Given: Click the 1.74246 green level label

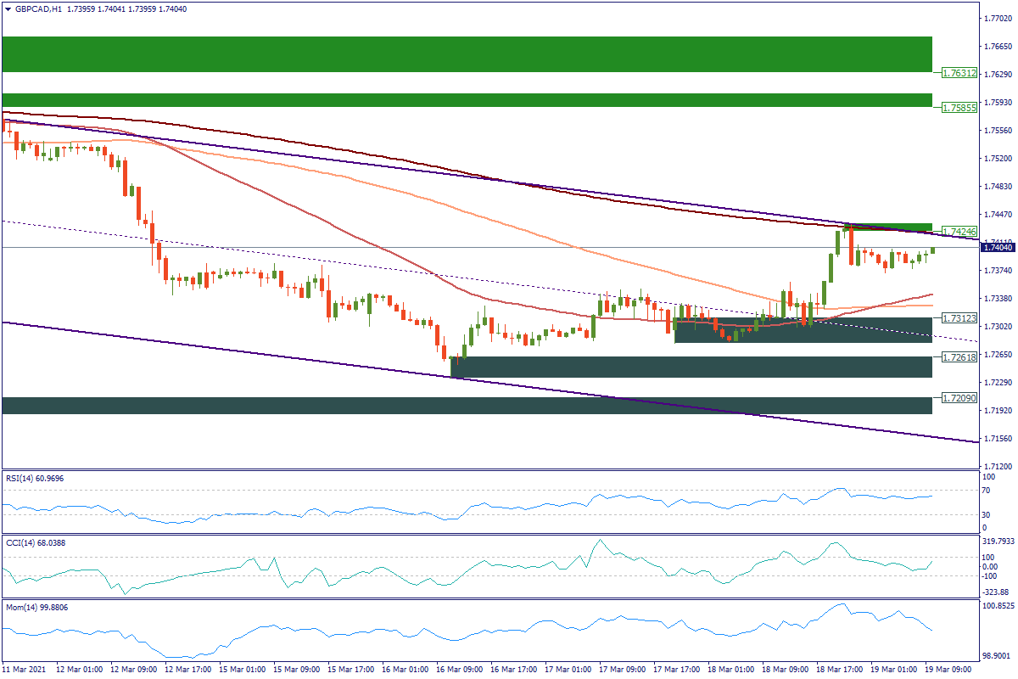Looking at the screenshot, I should pyautogui.click(x=959, y=232).
